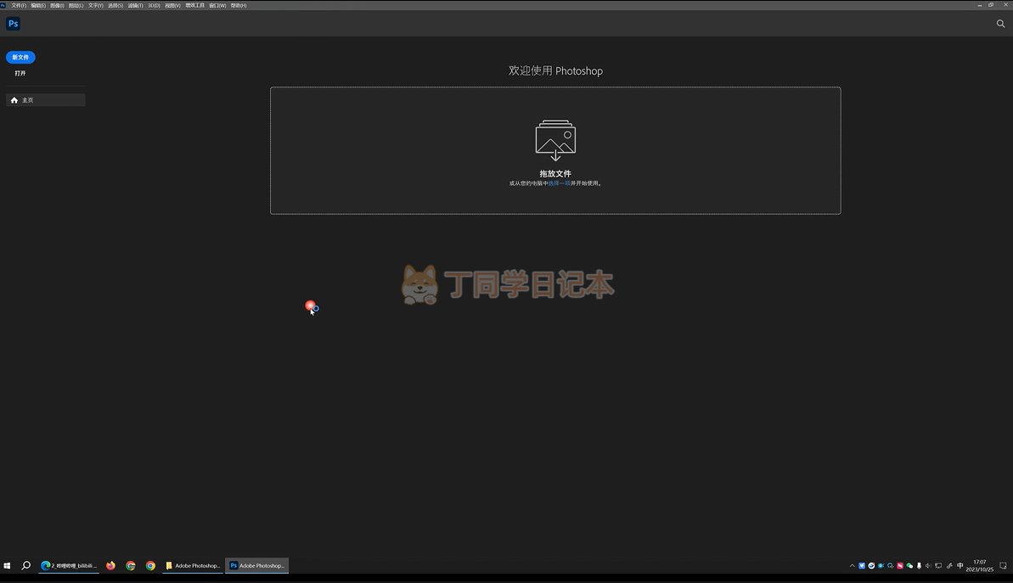Click the drop-files image icon

(x=555, y=139)
